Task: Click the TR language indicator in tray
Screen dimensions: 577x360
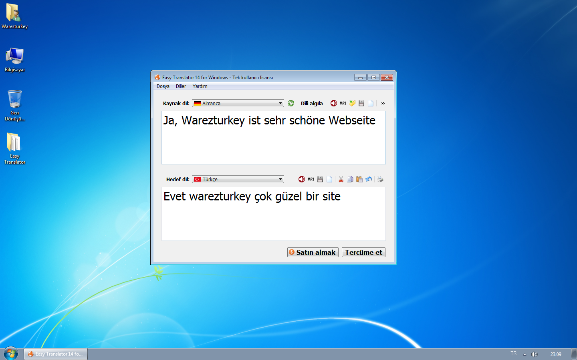Action: [x=514, y=353]
